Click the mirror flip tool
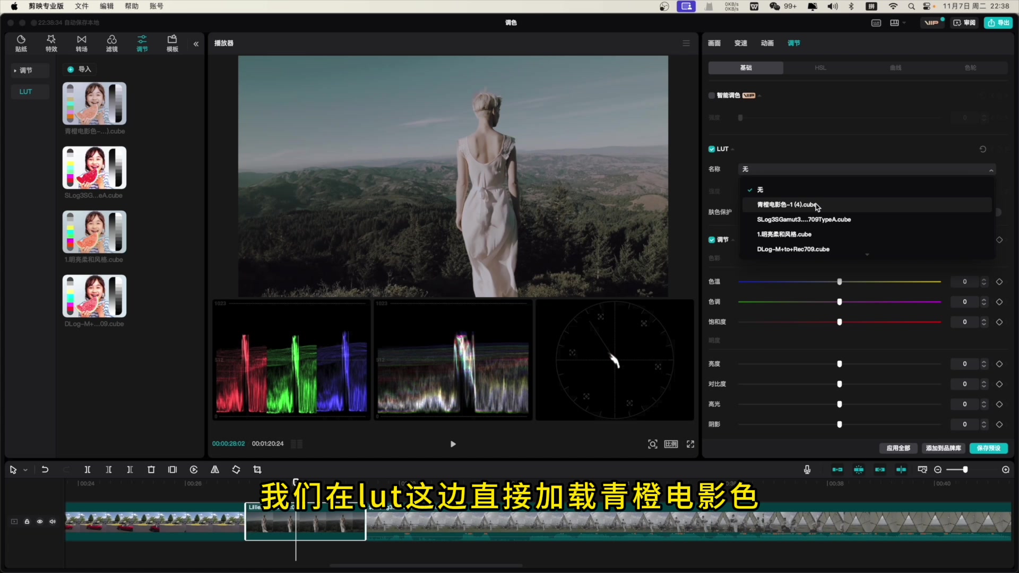The height and width of the screenshot is (573, 1019). pos(215,470)
